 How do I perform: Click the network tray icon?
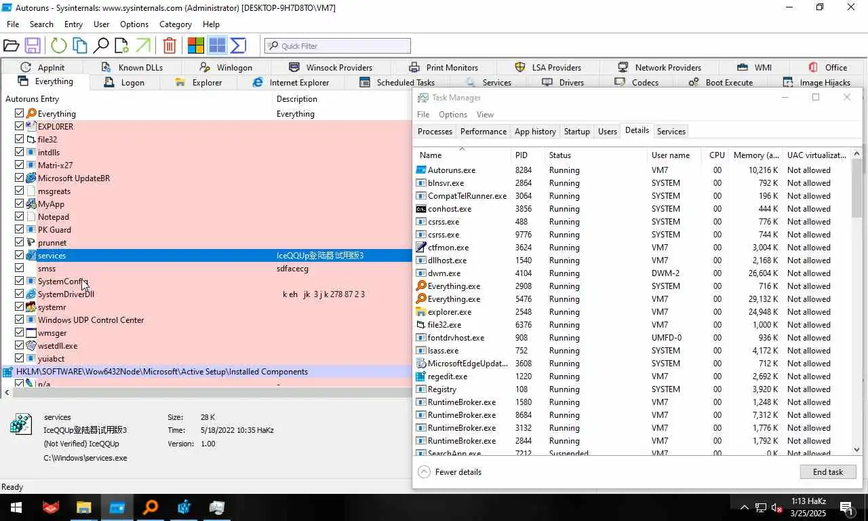(x=761, y=507)
